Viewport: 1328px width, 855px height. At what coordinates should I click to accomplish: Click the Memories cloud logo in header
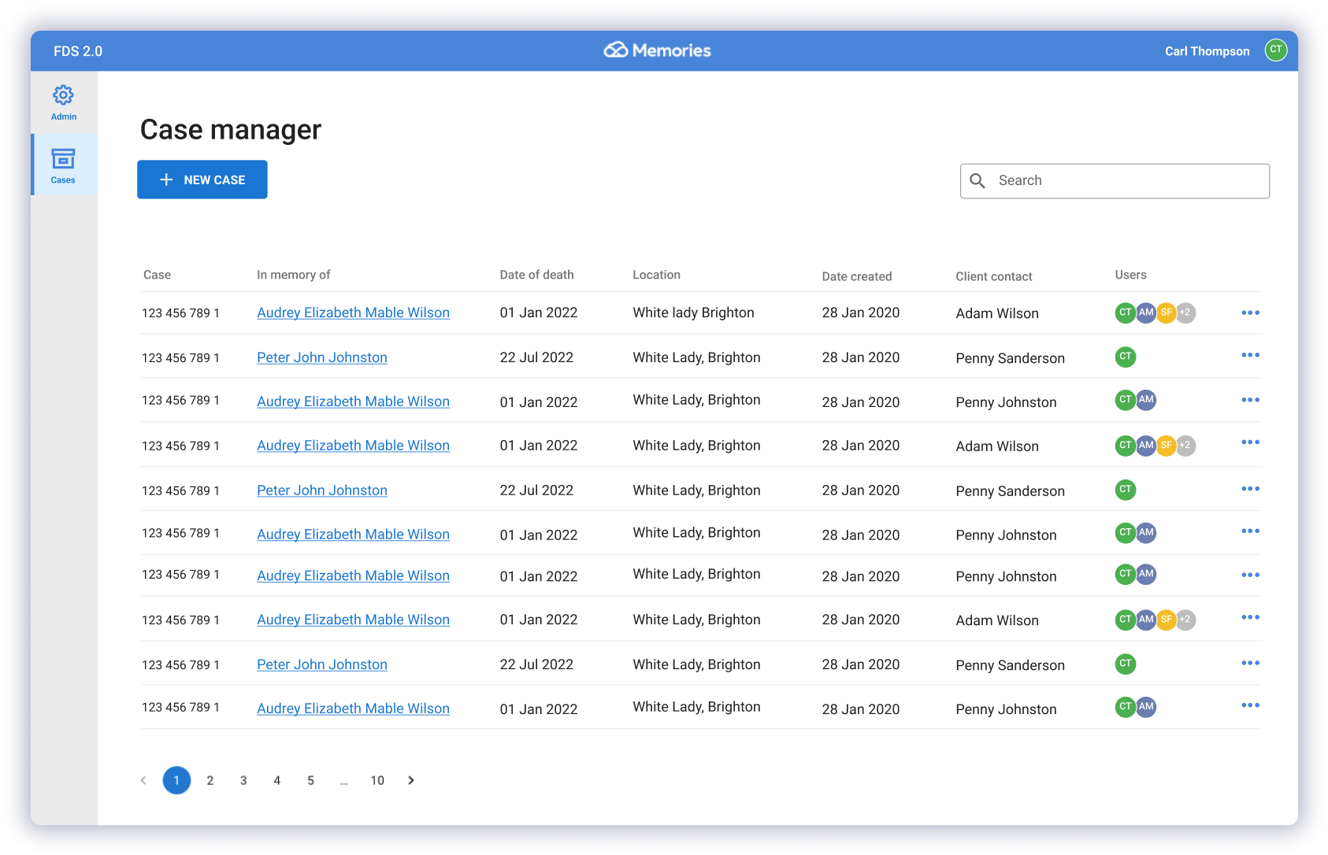coord(615,50)
